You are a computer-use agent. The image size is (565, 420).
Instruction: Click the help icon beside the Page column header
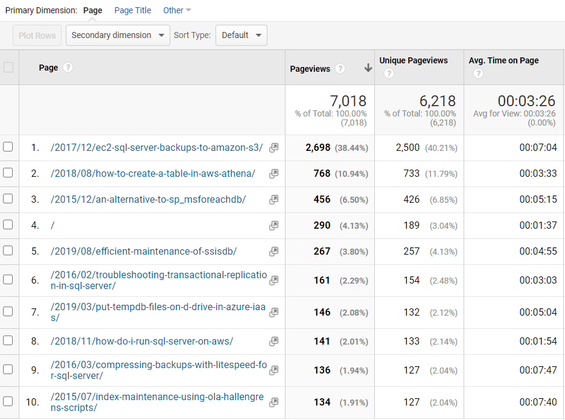click(x=67, y=68)
